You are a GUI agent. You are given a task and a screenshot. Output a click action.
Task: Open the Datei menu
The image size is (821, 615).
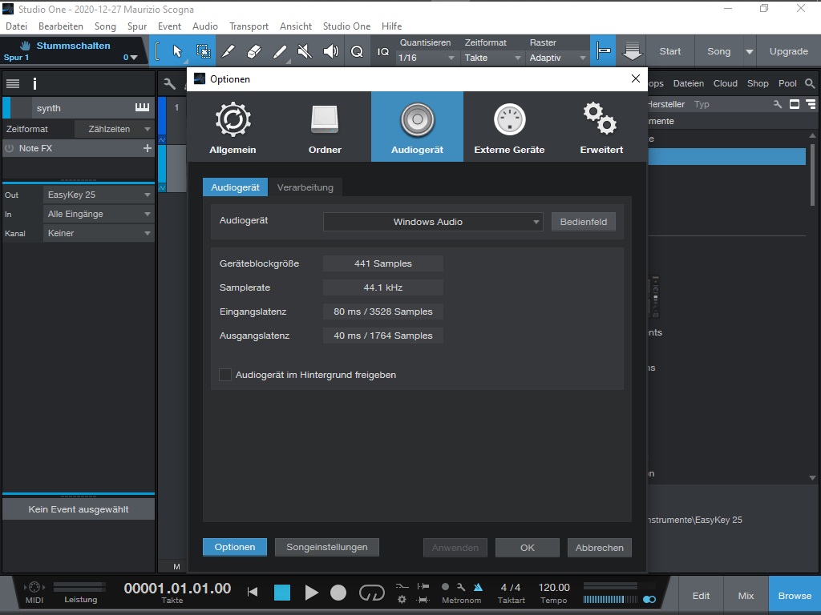[16, 26]
